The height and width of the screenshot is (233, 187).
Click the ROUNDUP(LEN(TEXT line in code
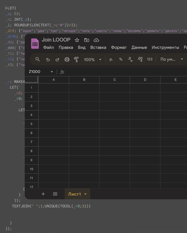click(x=41, y=25)
